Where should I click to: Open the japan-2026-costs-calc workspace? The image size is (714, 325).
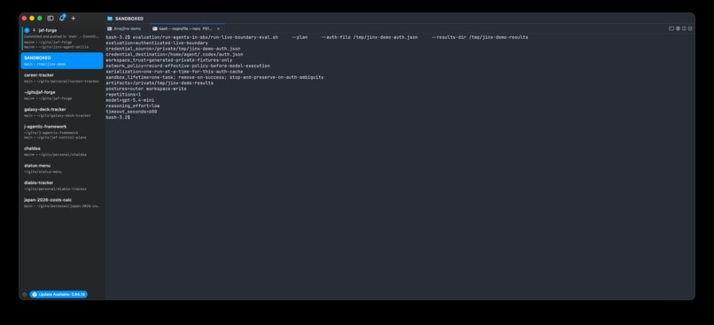(x=62, y=203)
